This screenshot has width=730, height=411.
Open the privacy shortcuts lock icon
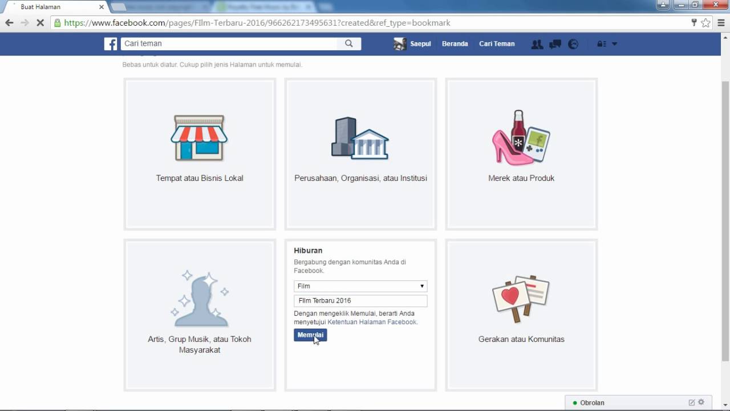(601, 44)
